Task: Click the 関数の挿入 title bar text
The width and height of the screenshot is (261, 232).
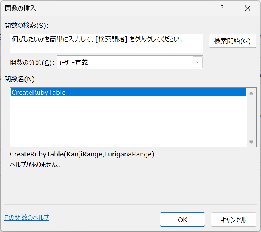Action: pyautogui.click(x=20, y=8)
